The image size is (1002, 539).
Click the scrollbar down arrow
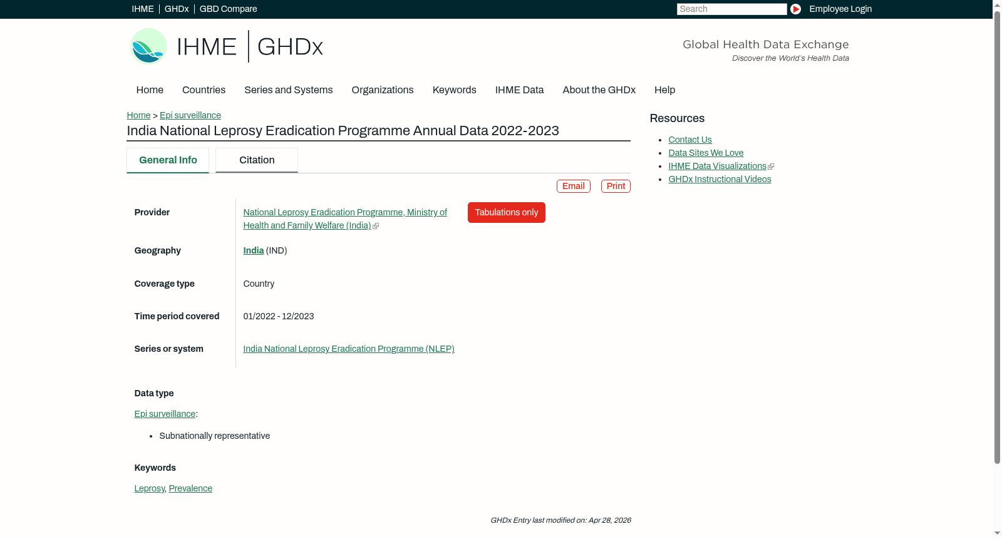[x=997, y=534]
